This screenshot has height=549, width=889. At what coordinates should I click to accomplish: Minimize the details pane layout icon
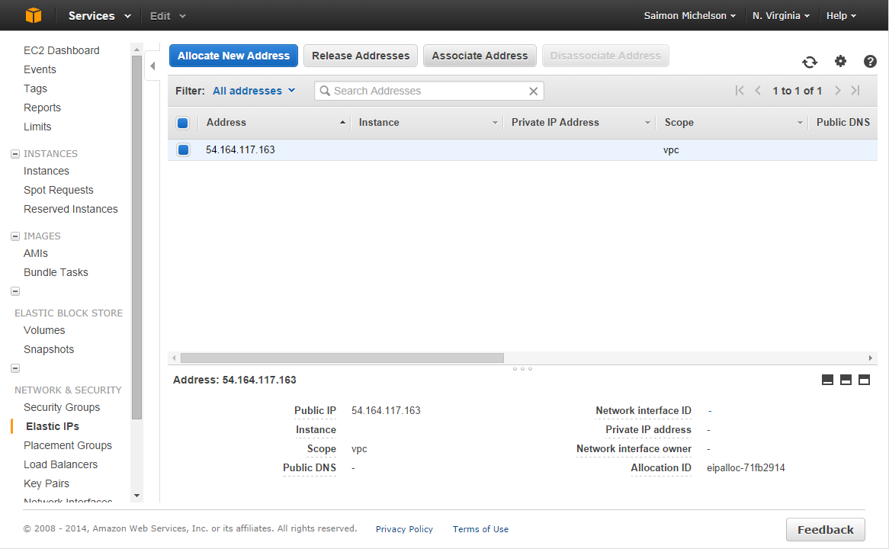pyautogui.click(x=827, y=380)
